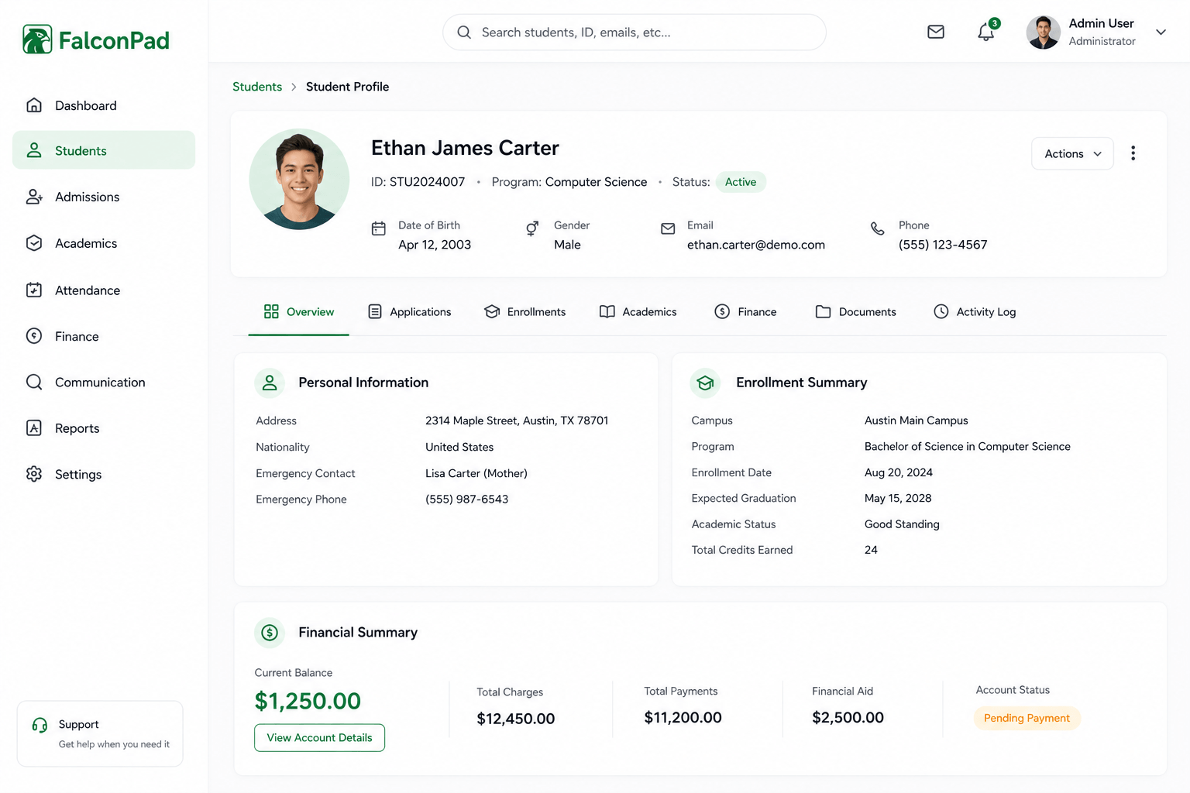Click the Financial Summary dollar icon

pos(270,633)
